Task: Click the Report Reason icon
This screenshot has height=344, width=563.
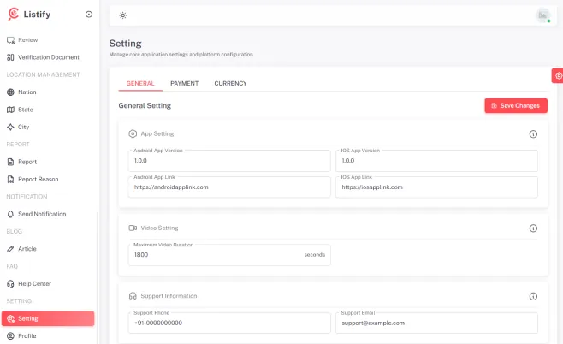Action: 10,179
